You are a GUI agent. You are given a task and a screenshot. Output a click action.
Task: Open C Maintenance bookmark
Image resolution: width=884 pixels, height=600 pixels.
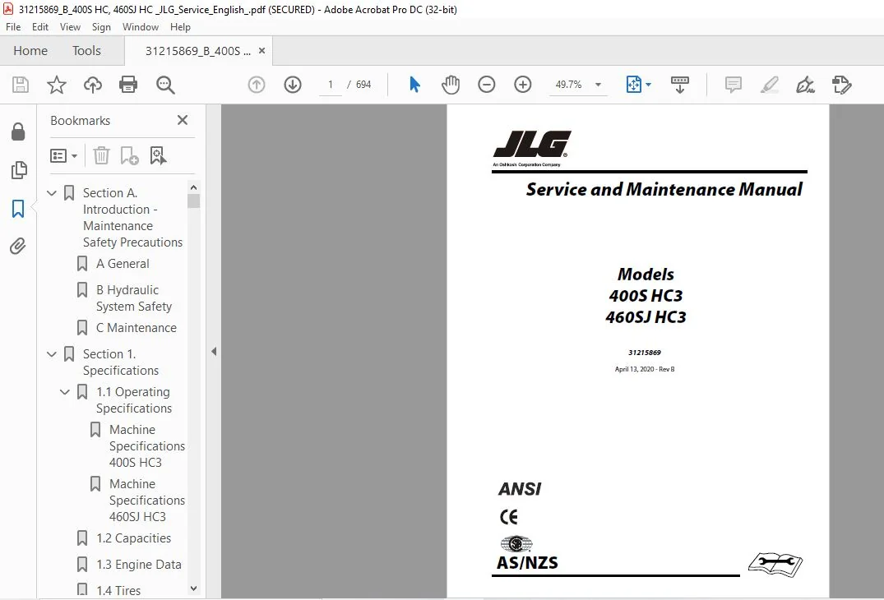click(136, 328)
